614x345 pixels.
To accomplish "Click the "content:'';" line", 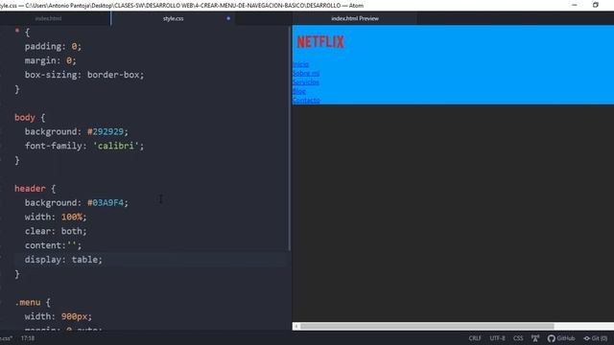I will 54,245.
